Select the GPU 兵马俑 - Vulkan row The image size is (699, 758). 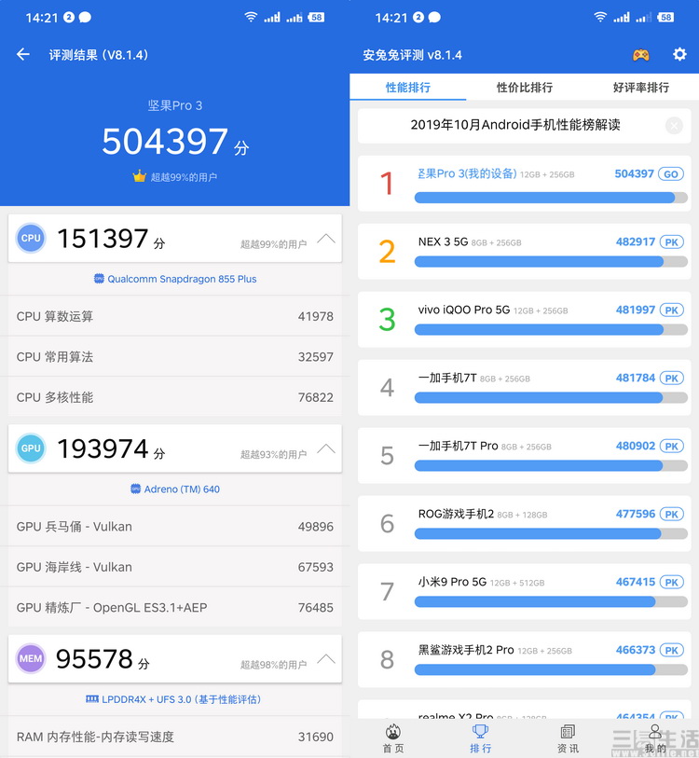(x=175, y=527)
